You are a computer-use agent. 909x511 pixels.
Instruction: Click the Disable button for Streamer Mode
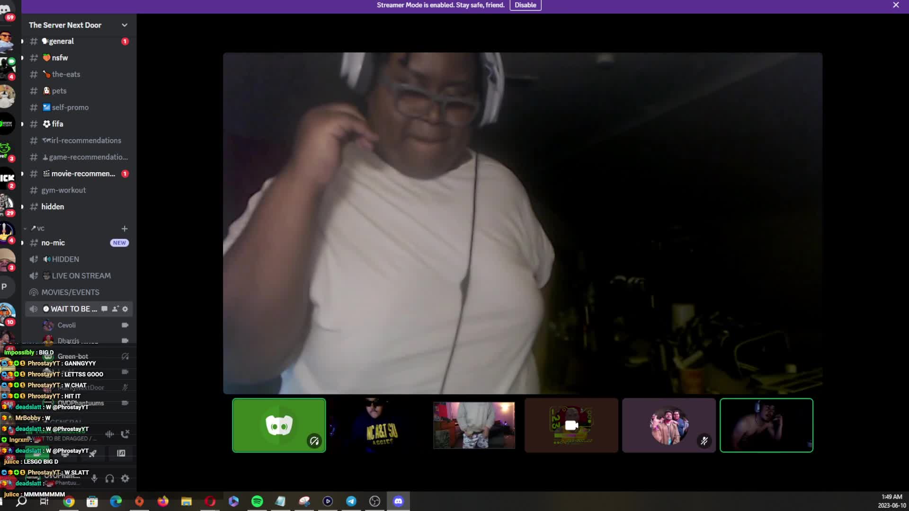(x=526, y=5)
